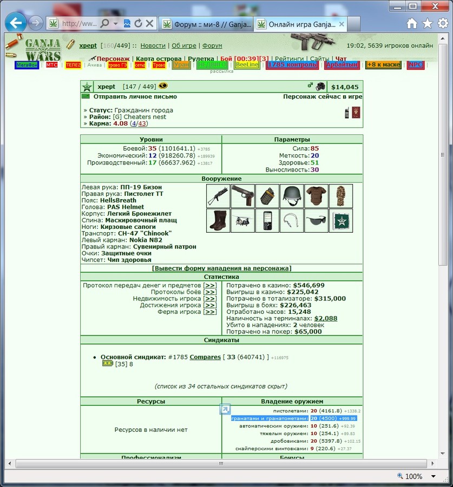Screen dimensions: 453x487
Task: Click Отправить личное письмо link
Action: tap(135, 97)
